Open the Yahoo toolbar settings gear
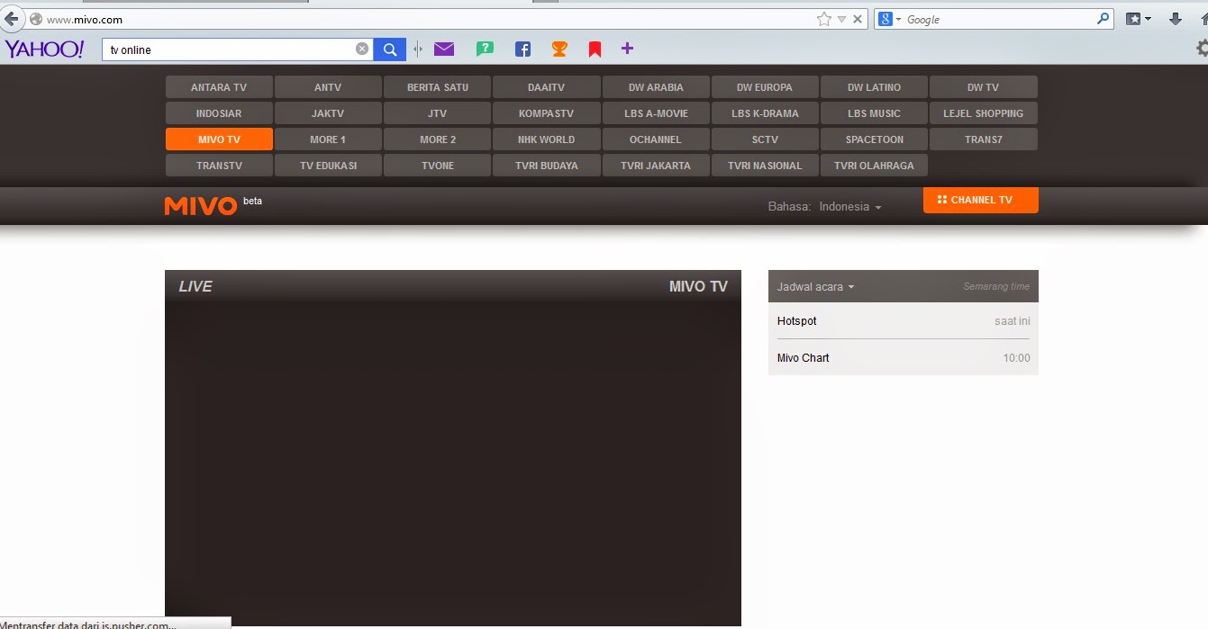This screenshot has height=629, width=1208. pyautogui.click(x=1202, y=48)
